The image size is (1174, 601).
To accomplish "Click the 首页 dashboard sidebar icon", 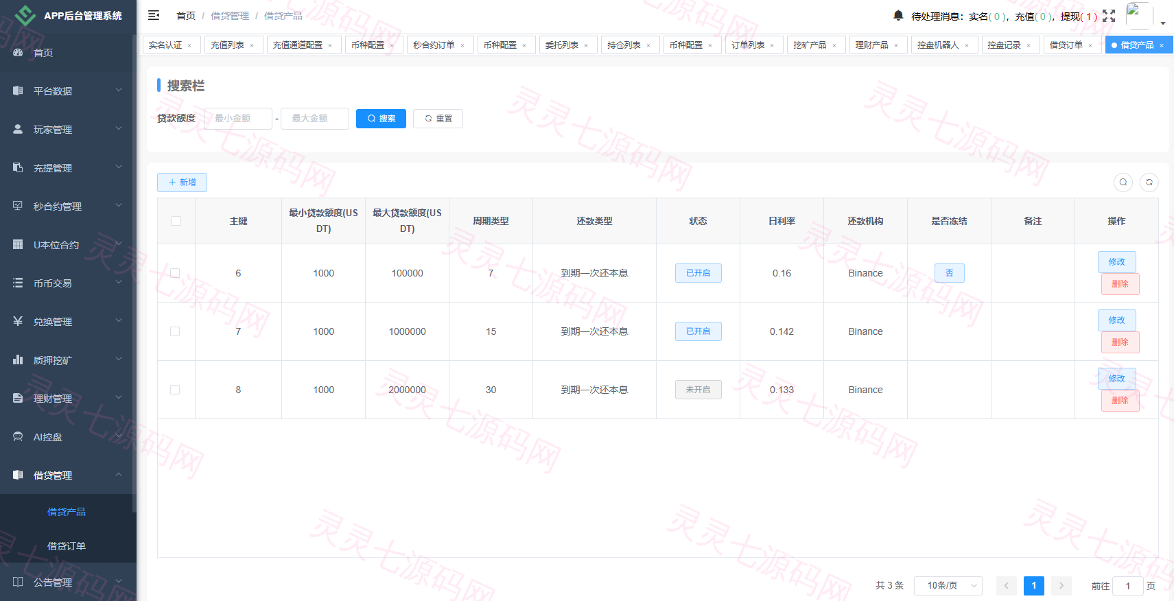I will point(18,52).
